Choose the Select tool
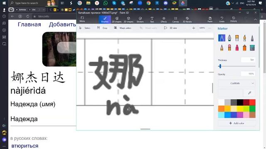266x149 pixels. click(85, 28)
